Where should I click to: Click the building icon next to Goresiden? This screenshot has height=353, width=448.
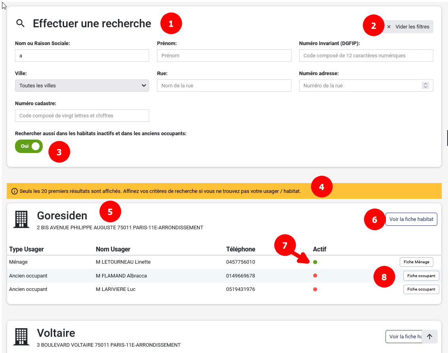tap(21, 219)
